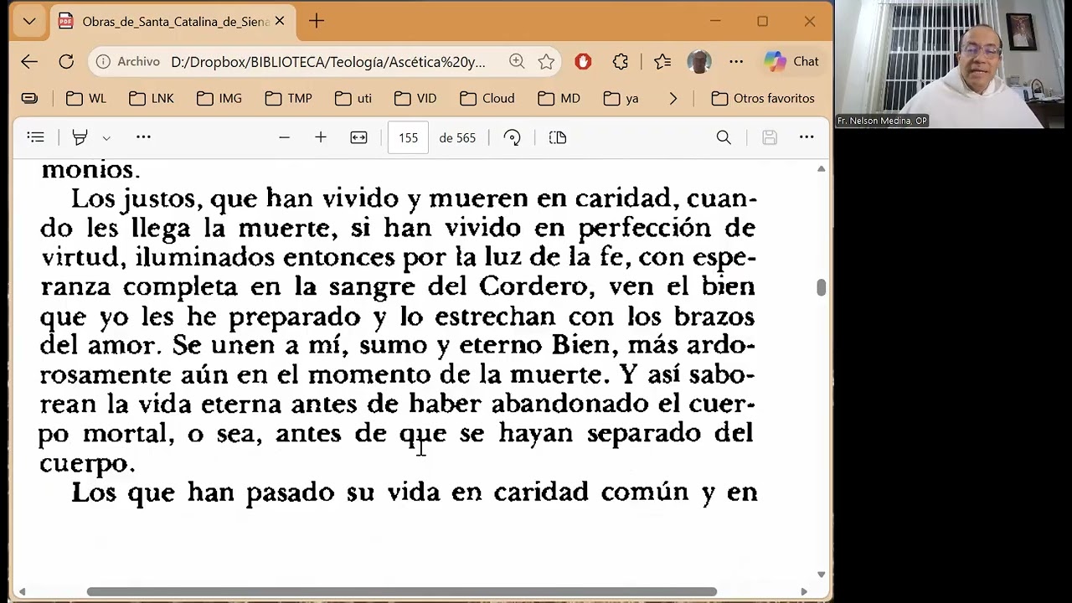Click the speaker webcam video thumbnail

[x=954, y=64]
